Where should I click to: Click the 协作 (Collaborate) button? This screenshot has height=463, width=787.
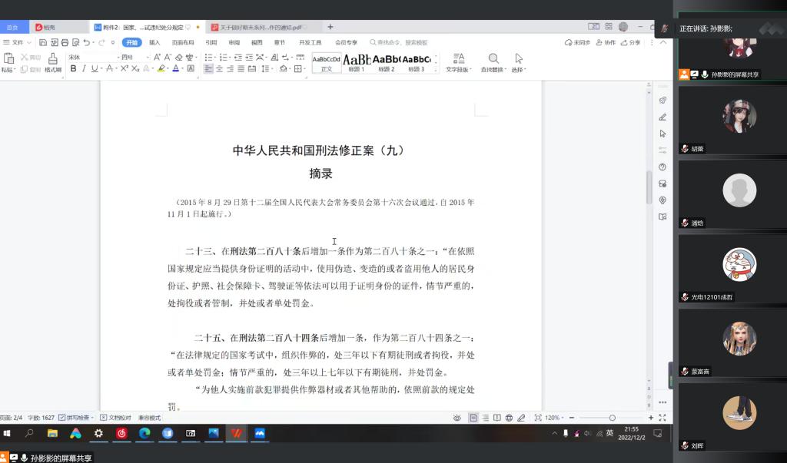pos(606,42)
